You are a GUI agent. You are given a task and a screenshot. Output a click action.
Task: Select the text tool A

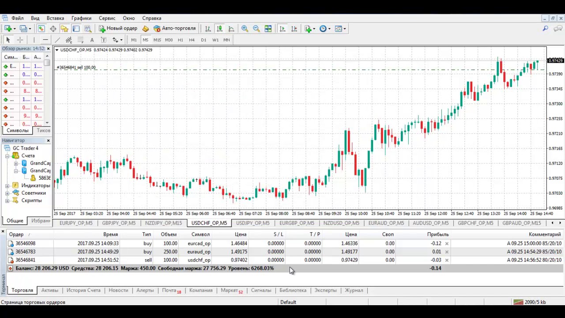click(x=92, y=40)
